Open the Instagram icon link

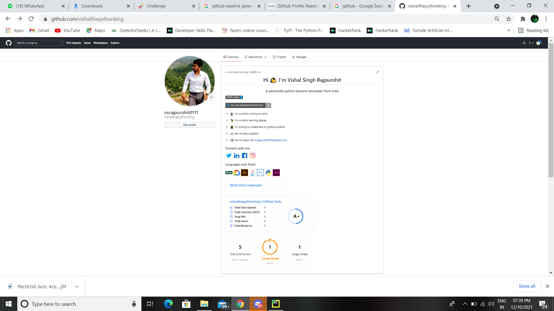pyautogui.click(x=252, y=156)
